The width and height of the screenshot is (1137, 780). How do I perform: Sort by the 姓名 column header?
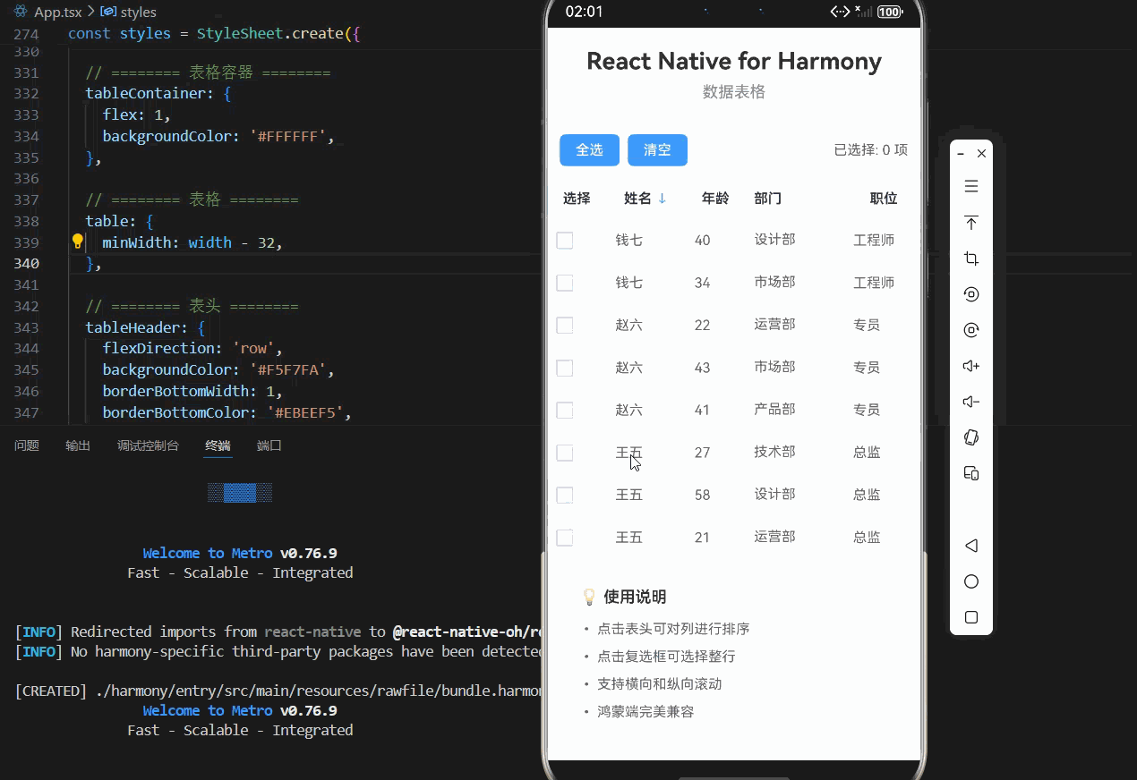click(x=637, y=199)
